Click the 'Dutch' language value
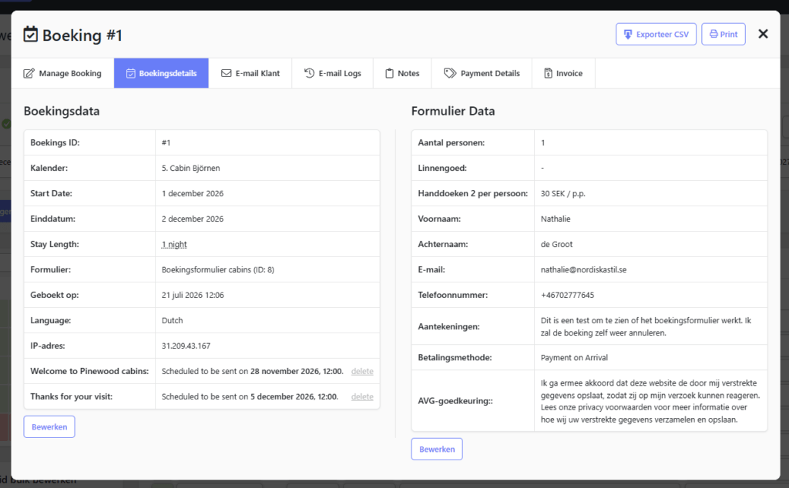 pyautogui.click(x=172, y=321)
